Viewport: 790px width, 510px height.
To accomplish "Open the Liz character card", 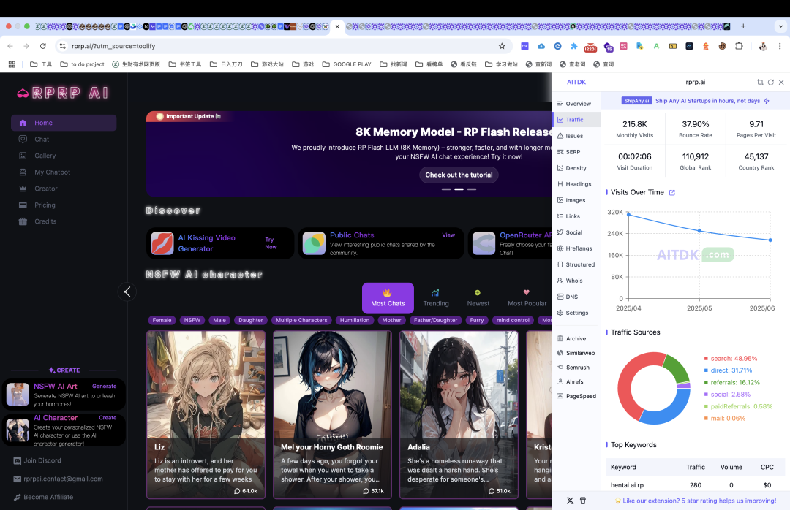I will coord(206,414).
